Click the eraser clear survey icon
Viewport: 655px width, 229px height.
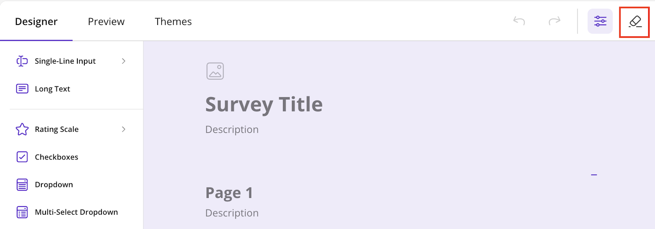pyautogui.click(x=635, y=22)
